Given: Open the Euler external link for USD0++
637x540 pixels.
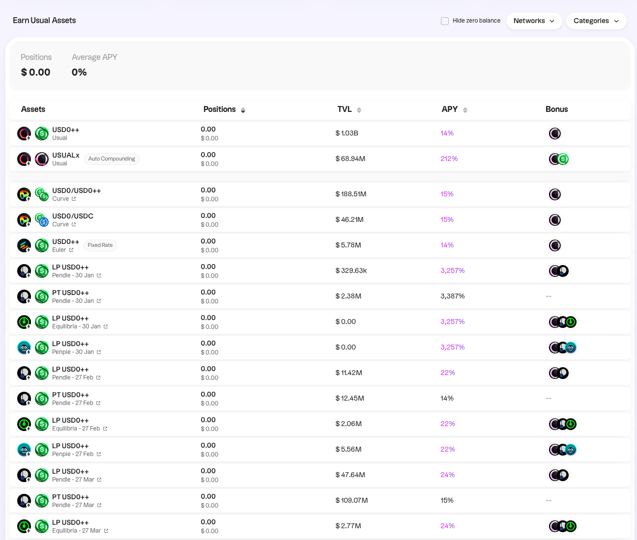Looking at the screenshot, I should pyautogui.click(x=70, y=250).
